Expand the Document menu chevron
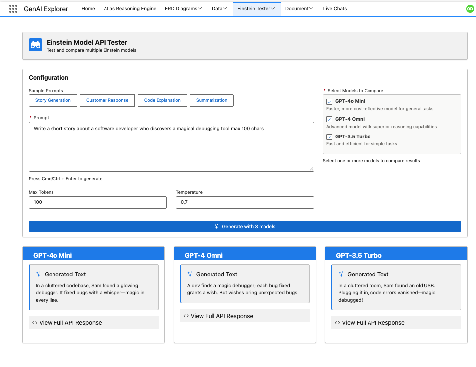Screen dimensions: 476x367 (x=311, y=9)
